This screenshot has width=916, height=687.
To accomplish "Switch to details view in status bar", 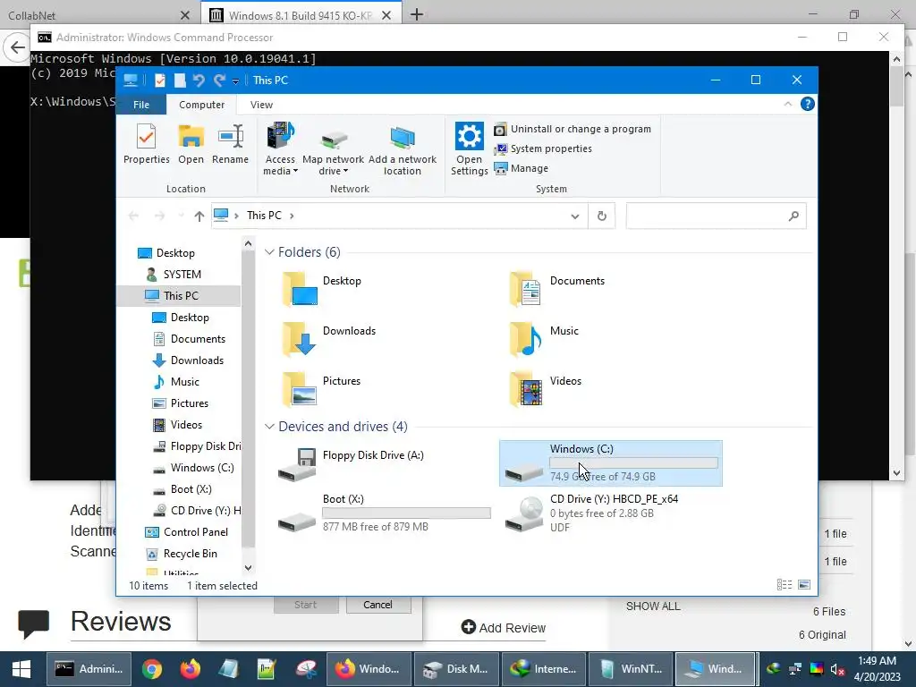I will [785, 585].
